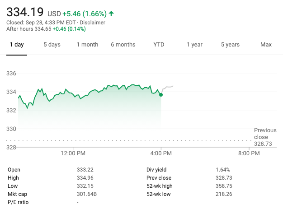Click the green up arrow icon

(111, 13)
